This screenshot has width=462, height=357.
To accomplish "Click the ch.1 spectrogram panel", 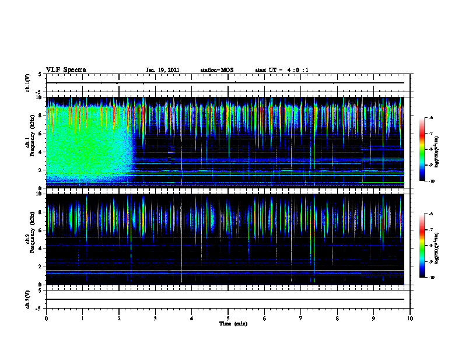I will (x=225, y=142).
